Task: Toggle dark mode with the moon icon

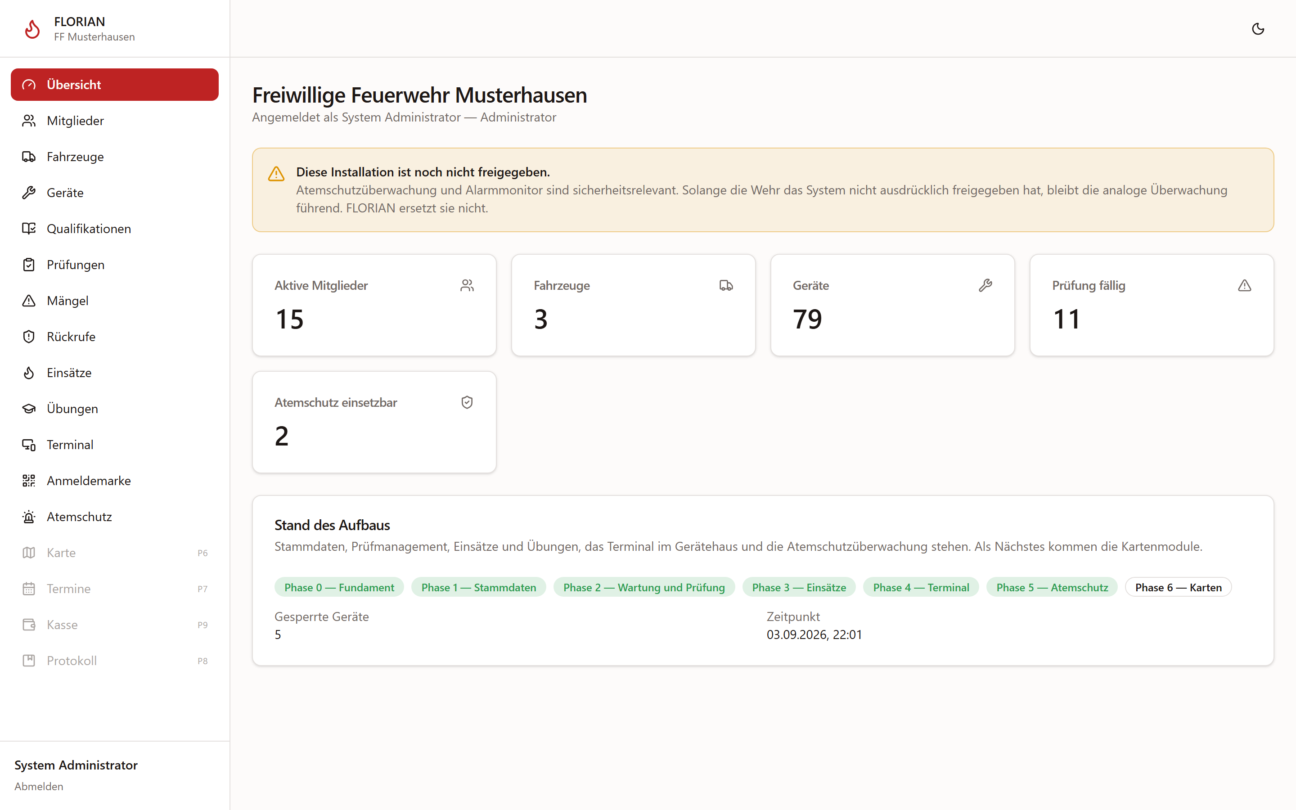Action: tap(1258, 29)
